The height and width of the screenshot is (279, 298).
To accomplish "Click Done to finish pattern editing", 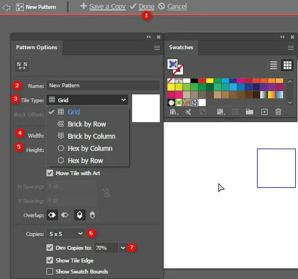I will pyautogui.click(x=147, y=7).
